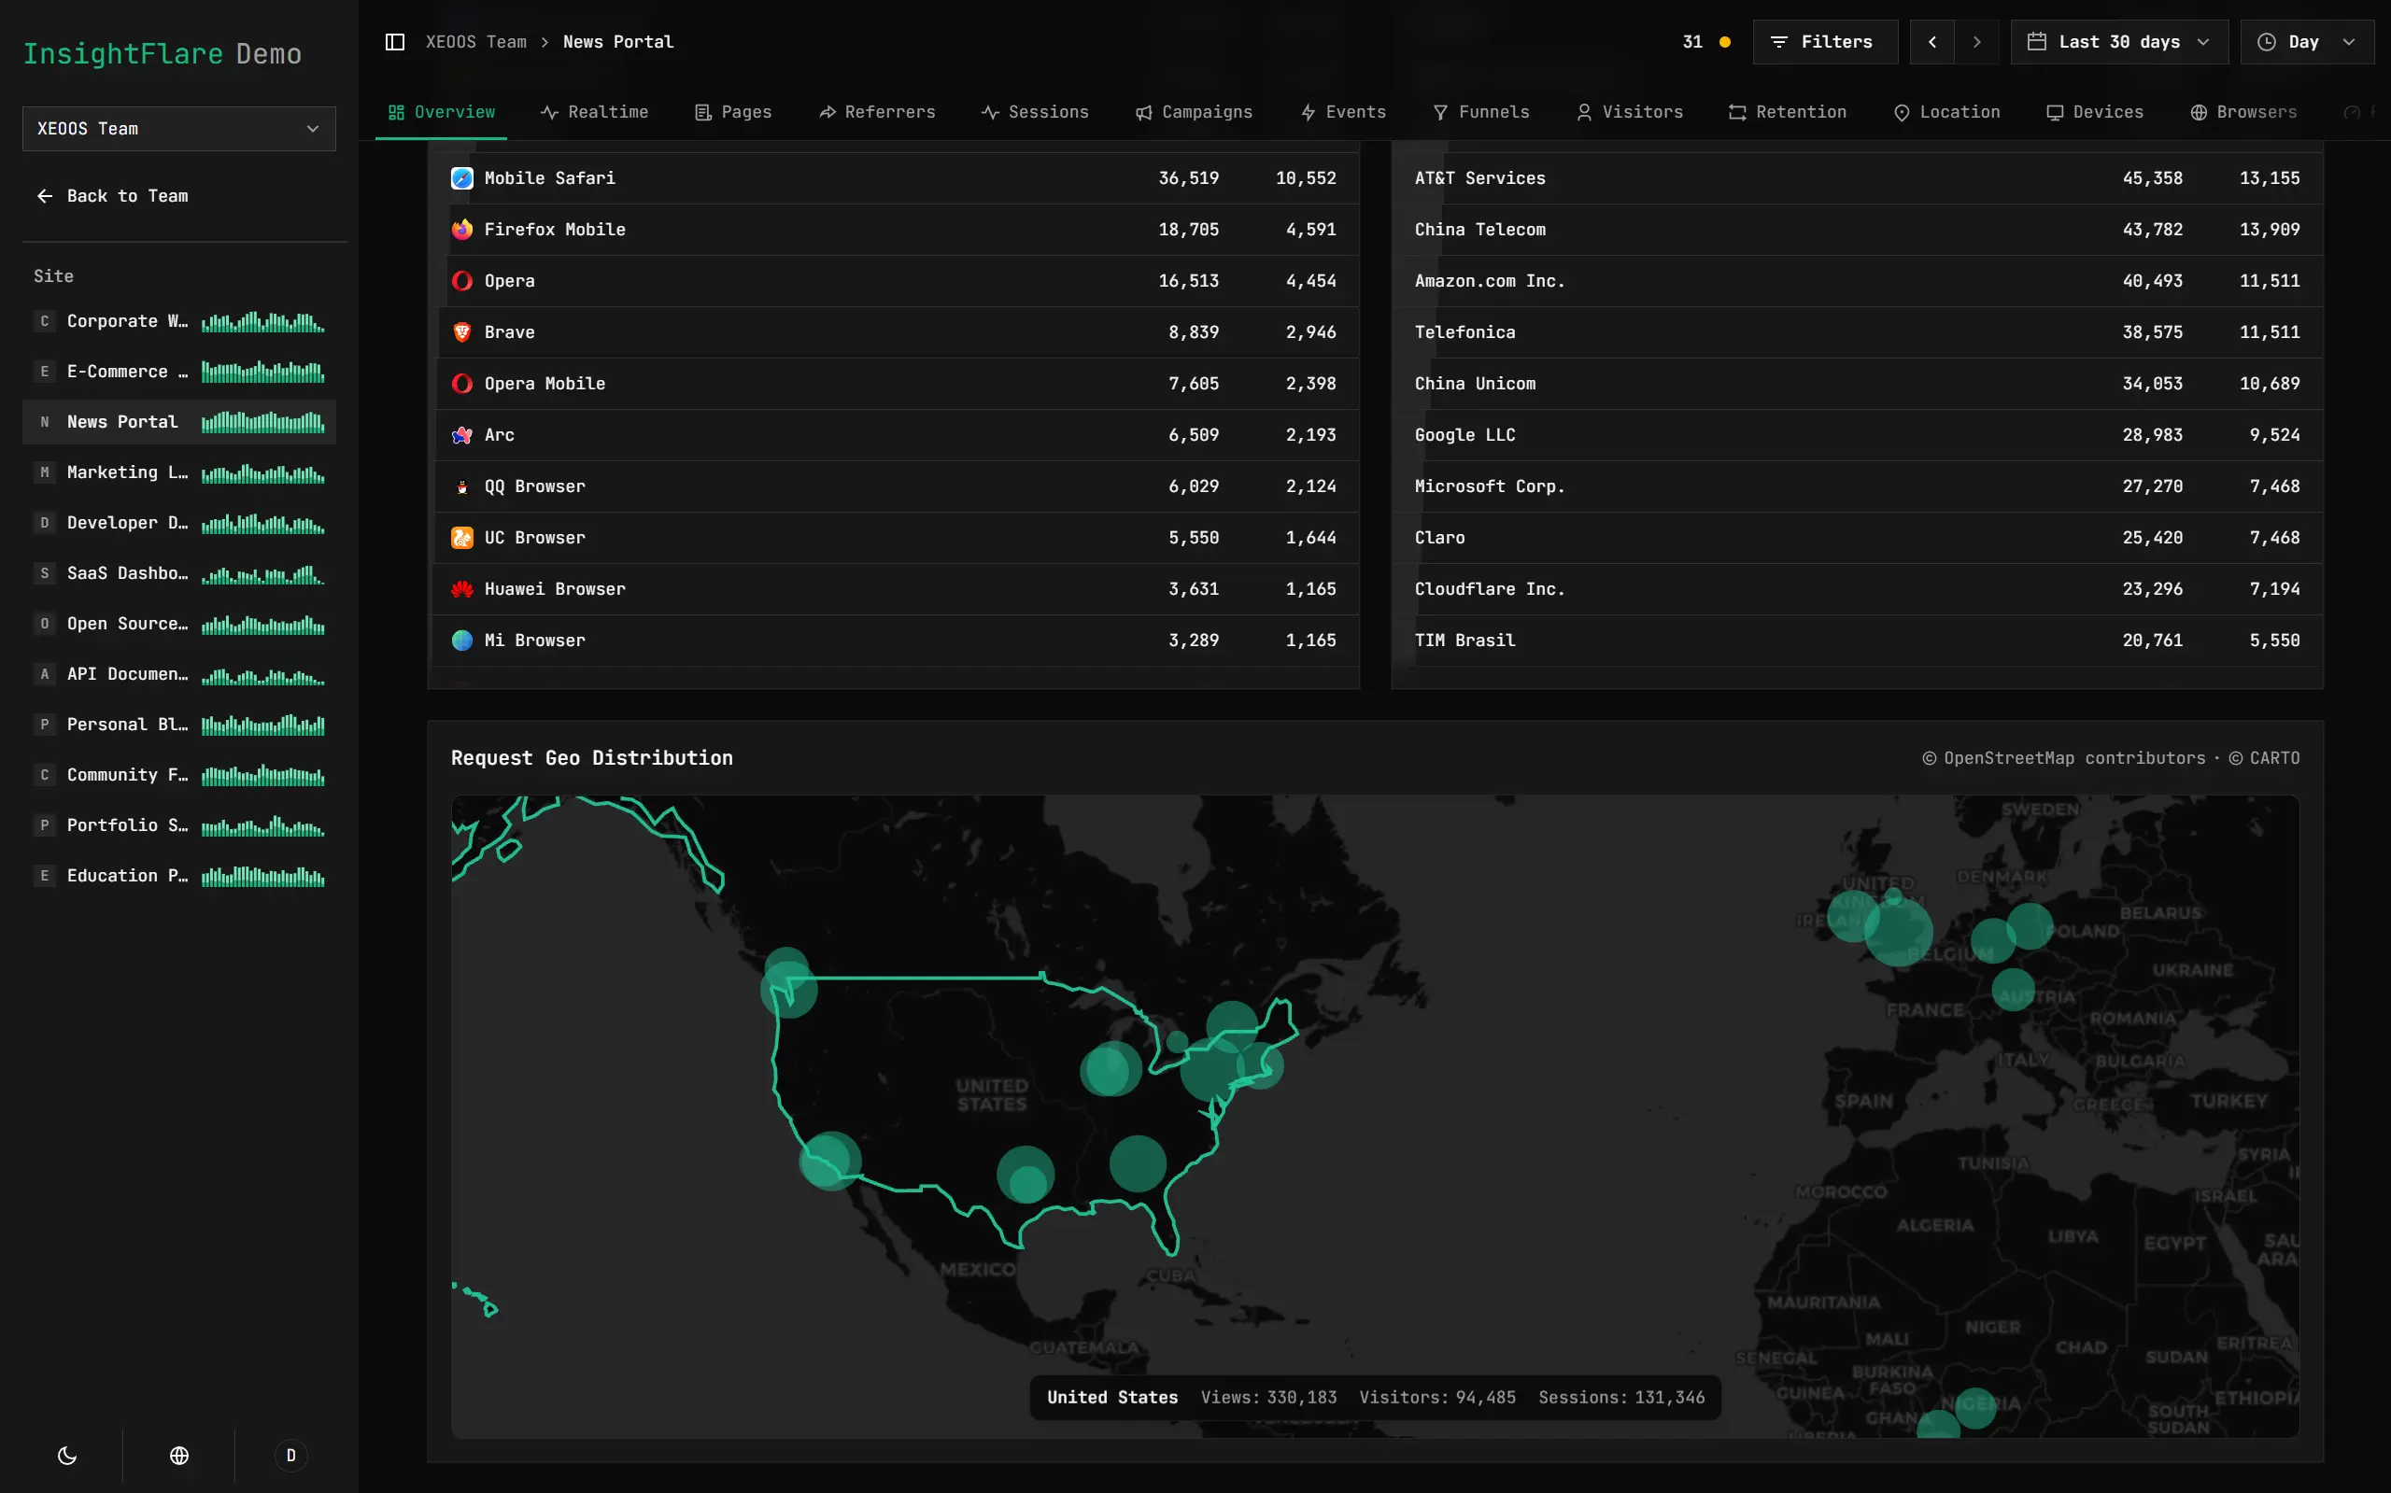Click the Open Source site letter badge

point(45,623)
